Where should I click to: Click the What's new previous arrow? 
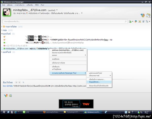tap(16, 82)
